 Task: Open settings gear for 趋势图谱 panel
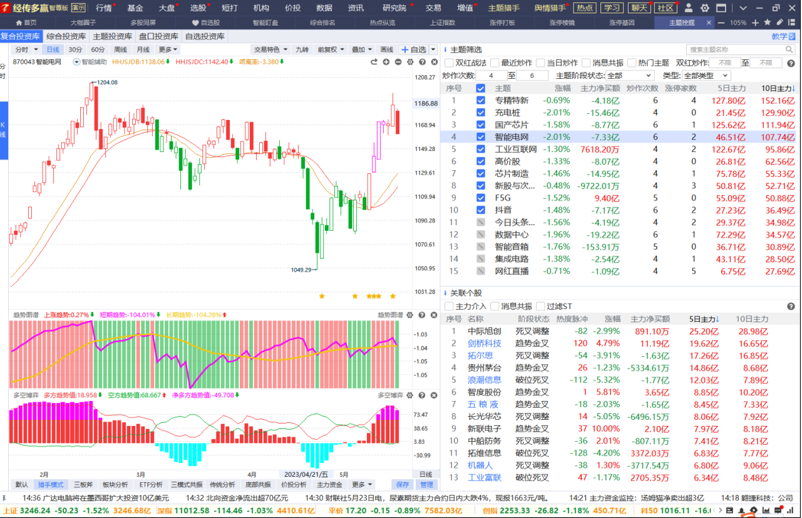410,314
